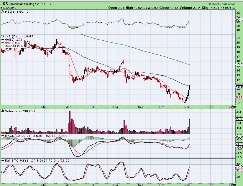Click the MA(200) 15.32 legend entry

point(14,46)
